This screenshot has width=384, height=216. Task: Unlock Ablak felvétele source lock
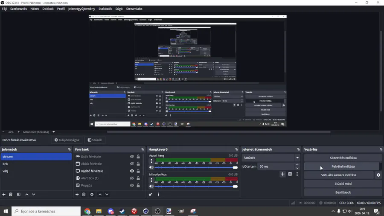pyautogui.click(x=138, y=163)
